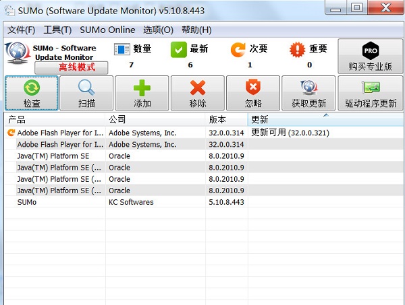The image size is (405, 305).
Task: Select the SUMo product row
Action: point(204,202)
